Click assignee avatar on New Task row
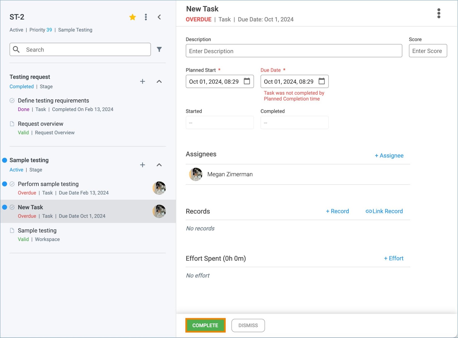The width and height of the screenshot is (458, 338). (159, 211)
